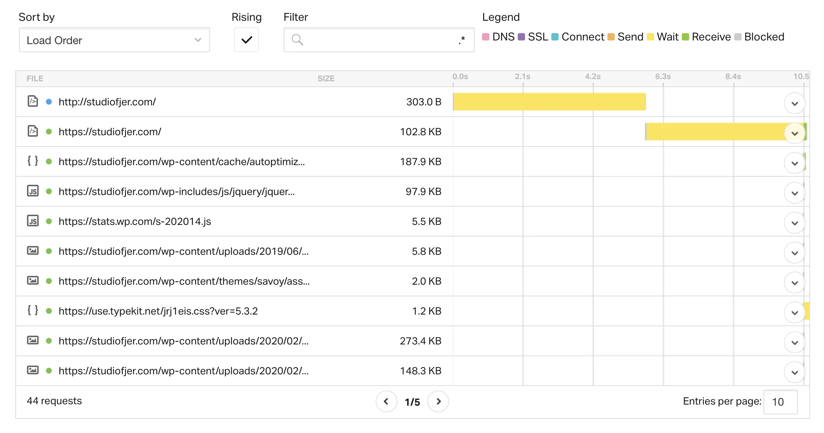Click blue status dot of http://studiofjer.com/
The height and width of the screenshot is (433, 824).
pyautogui.click(x=49, y=102)
